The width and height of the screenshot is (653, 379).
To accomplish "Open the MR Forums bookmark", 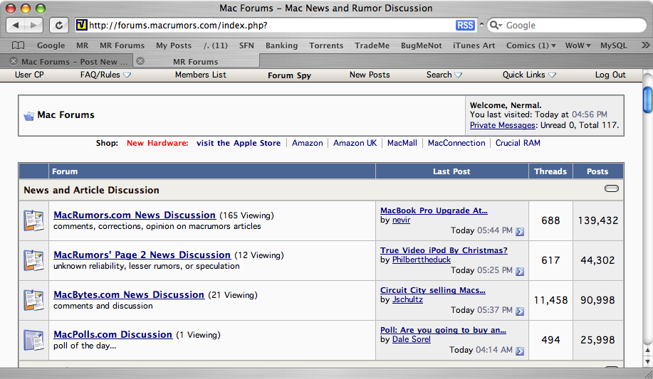I will click(x=122, y=46).
